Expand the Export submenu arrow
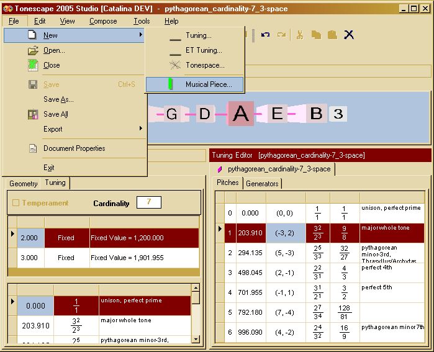The height and width of the screenshot is (352, 434). tap(140, 129)
